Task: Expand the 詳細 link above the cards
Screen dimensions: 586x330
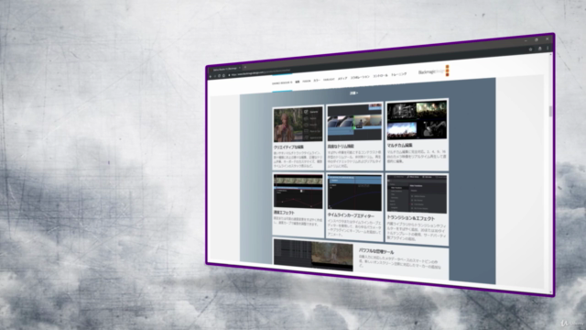Action: [353, 93]
